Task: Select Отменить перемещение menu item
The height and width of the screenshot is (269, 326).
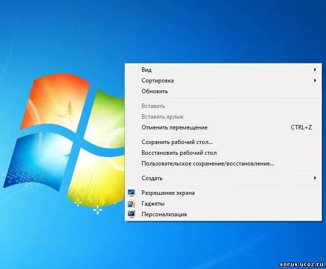Action: [x=223, y=127]
